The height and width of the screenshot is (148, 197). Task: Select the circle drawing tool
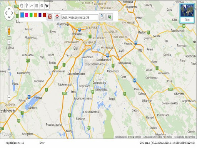click(42, 6)
